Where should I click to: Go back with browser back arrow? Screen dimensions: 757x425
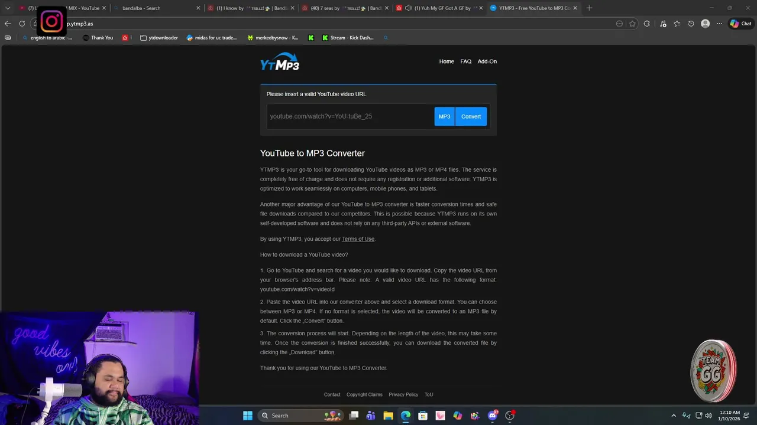click(x=8, y=24)
